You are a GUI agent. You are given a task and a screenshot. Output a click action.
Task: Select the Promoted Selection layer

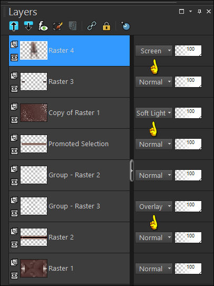(x=69, y=144)
